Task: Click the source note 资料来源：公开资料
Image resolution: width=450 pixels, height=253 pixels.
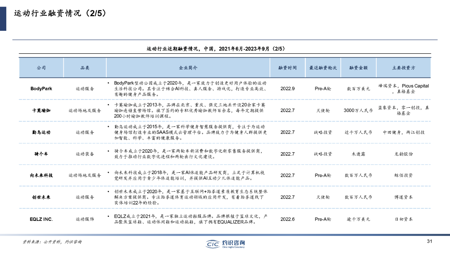Action: pyautogui.click(x=52, y=242)
